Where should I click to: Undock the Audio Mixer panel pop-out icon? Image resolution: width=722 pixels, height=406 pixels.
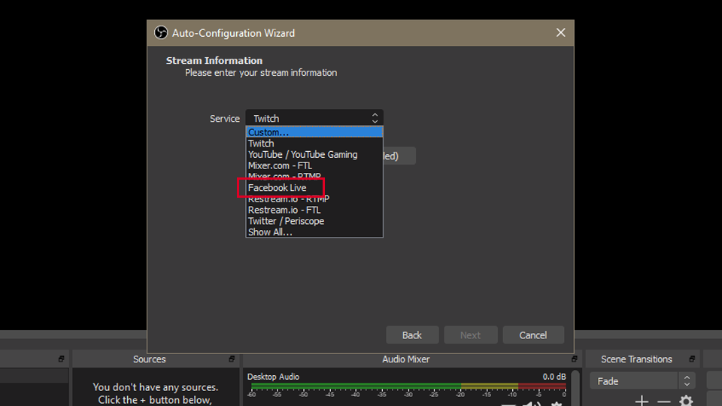[x=574, y=359]
